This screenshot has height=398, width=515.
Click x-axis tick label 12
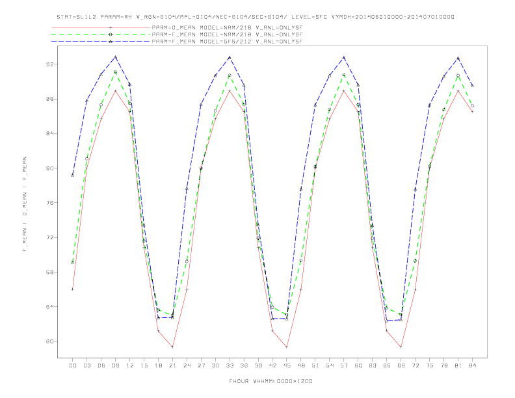click(130, 365)
